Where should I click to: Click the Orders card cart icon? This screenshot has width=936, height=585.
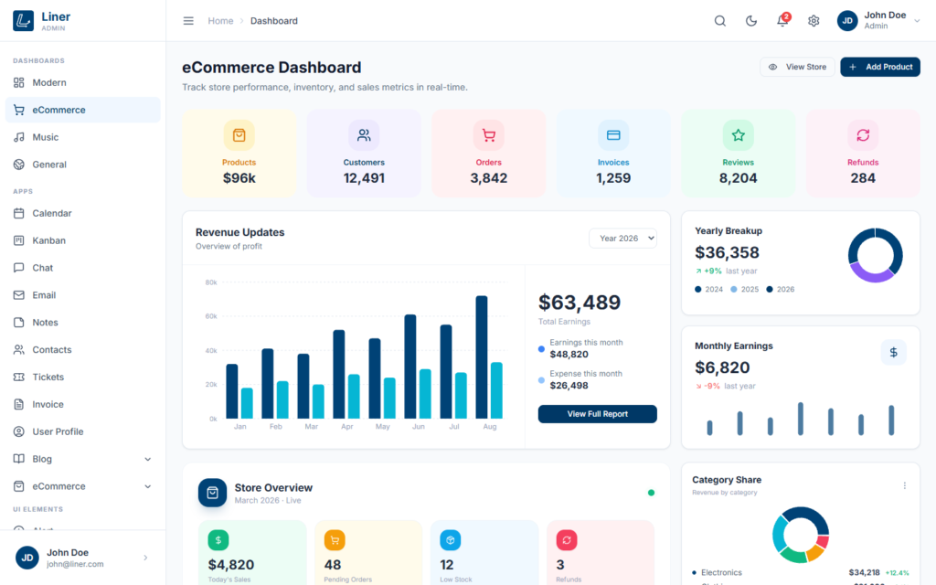click(488, 135)
